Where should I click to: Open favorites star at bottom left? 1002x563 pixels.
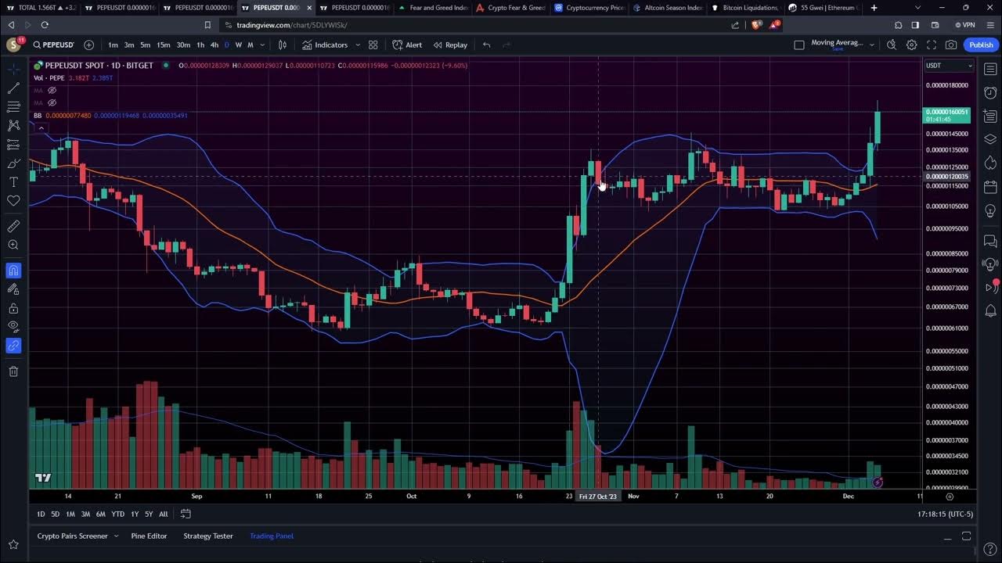(x=13, y=544)
